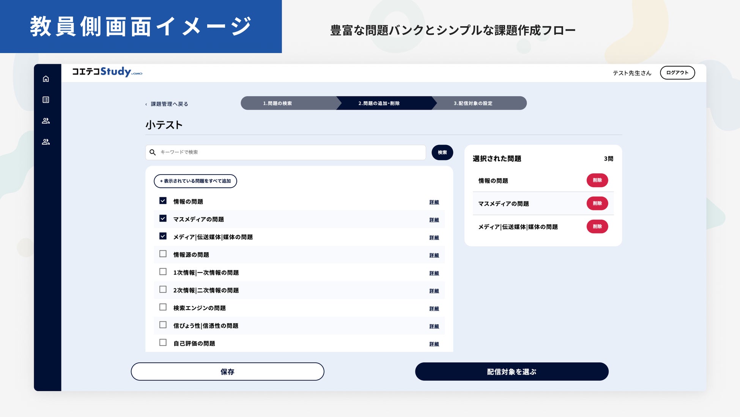Click the lower people icon in the sidebar

pos(46,142)
